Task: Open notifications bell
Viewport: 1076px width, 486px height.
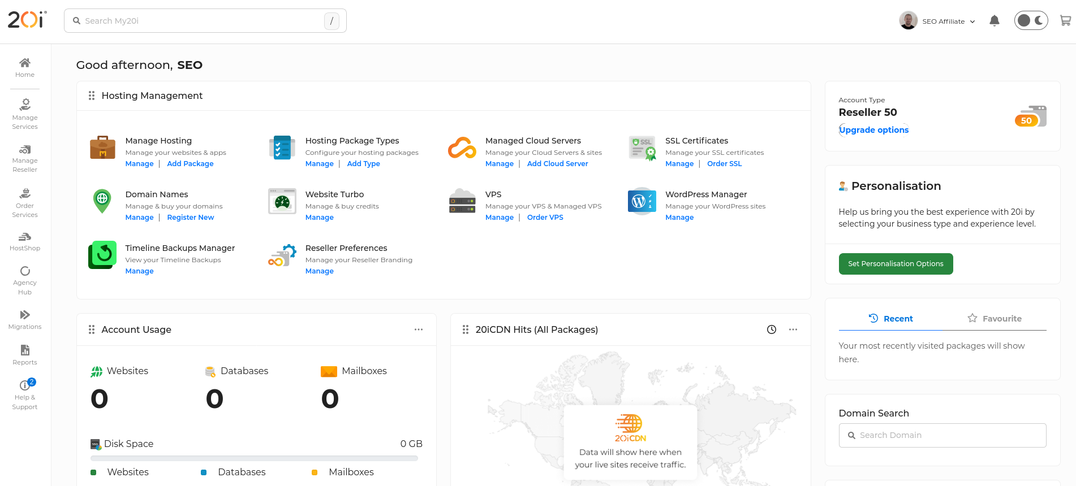Action: [x=995, y=21]
